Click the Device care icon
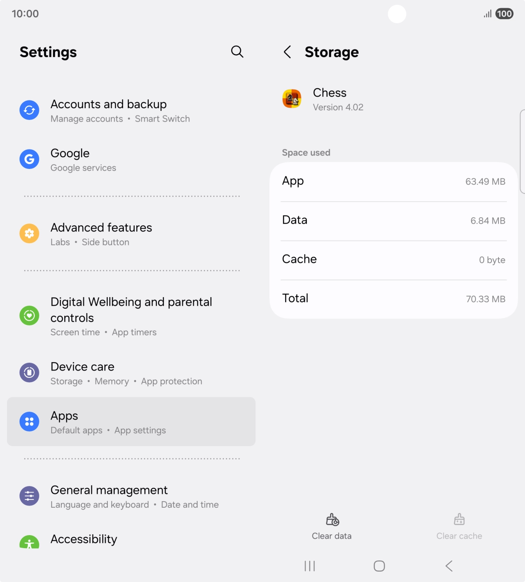 (x=29, y=372)
